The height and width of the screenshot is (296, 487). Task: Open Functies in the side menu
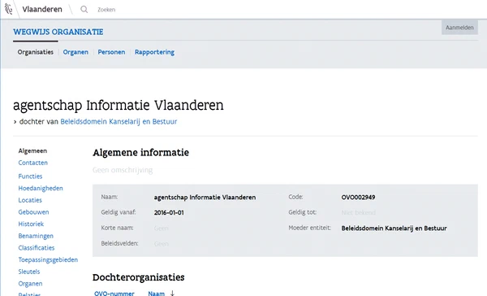coord(30,176)
